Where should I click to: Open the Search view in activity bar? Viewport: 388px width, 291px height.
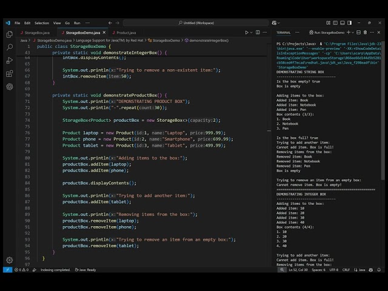coord(10,47)
